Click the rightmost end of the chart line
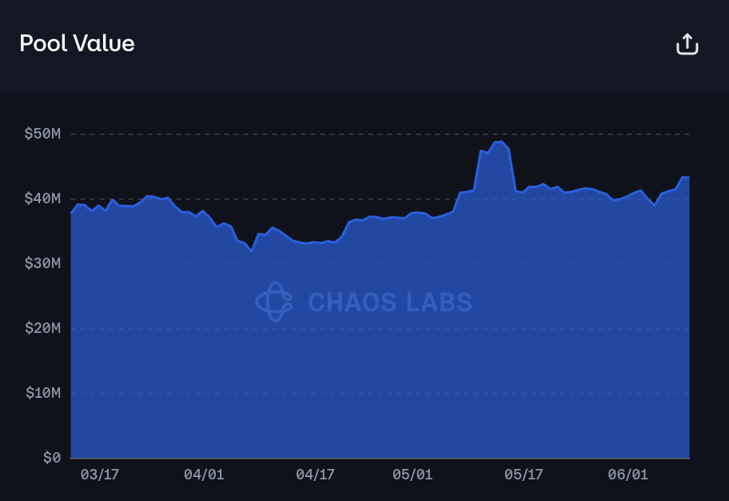The width and height of the screenshot is (729, 501). pos(688,178)
